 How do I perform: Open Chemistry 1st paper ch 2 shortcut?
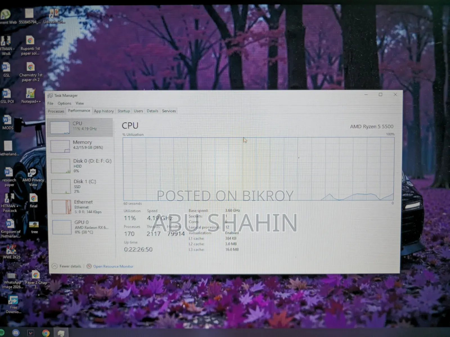[31, 72]
